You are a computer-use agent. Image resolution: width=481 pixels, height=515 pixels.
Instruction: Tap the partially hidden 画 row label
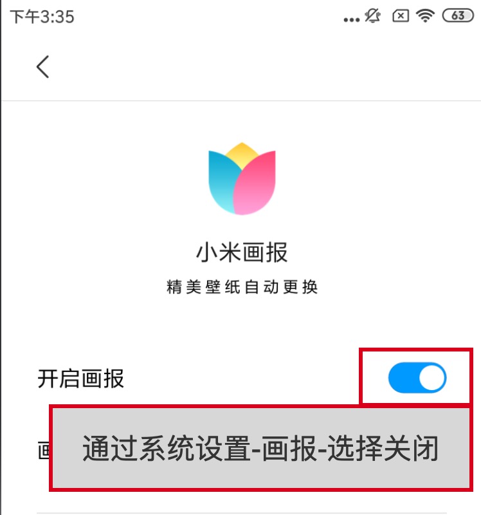(43, 450)
